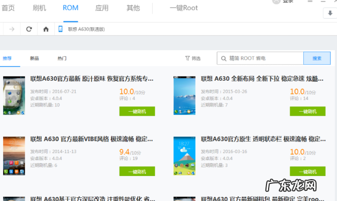Click 近期刷机量: 7 text
The image size is (337, 201).
coord(214,105)
